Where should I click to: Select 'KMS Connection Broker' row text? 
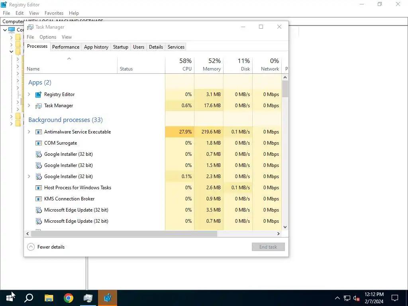(69, 199)
